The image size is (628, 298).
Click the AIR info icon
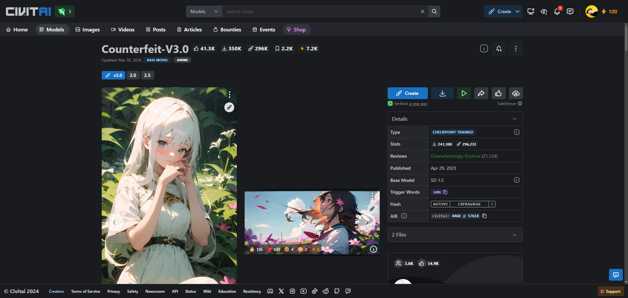(x=404, y=216)
